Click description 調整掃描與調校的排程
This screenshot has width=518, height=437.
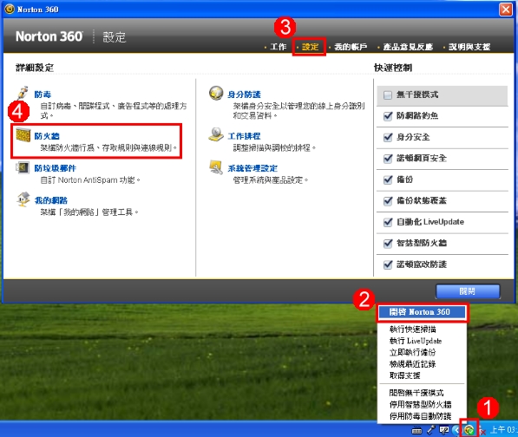(274, 147)
